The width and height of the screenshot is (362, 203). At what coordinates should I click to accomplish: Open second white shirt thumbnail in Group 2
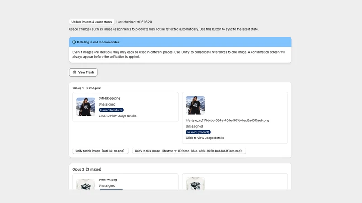[195, 184]
